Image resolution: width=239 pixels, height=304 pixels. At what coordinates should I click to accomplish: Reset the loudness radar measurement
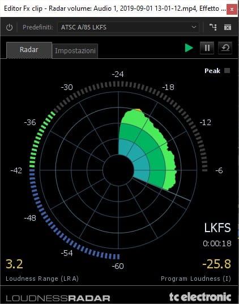[x=225, y=48]
